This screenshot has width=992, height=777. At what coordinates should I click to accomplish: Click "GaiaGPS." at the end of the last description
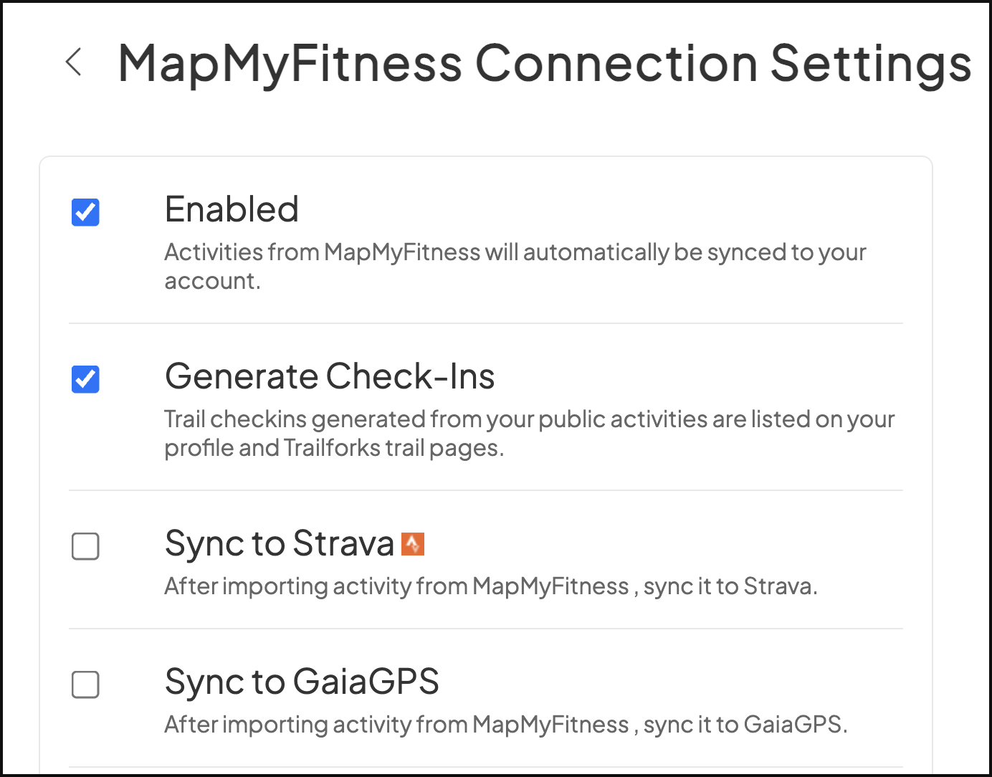796,725
